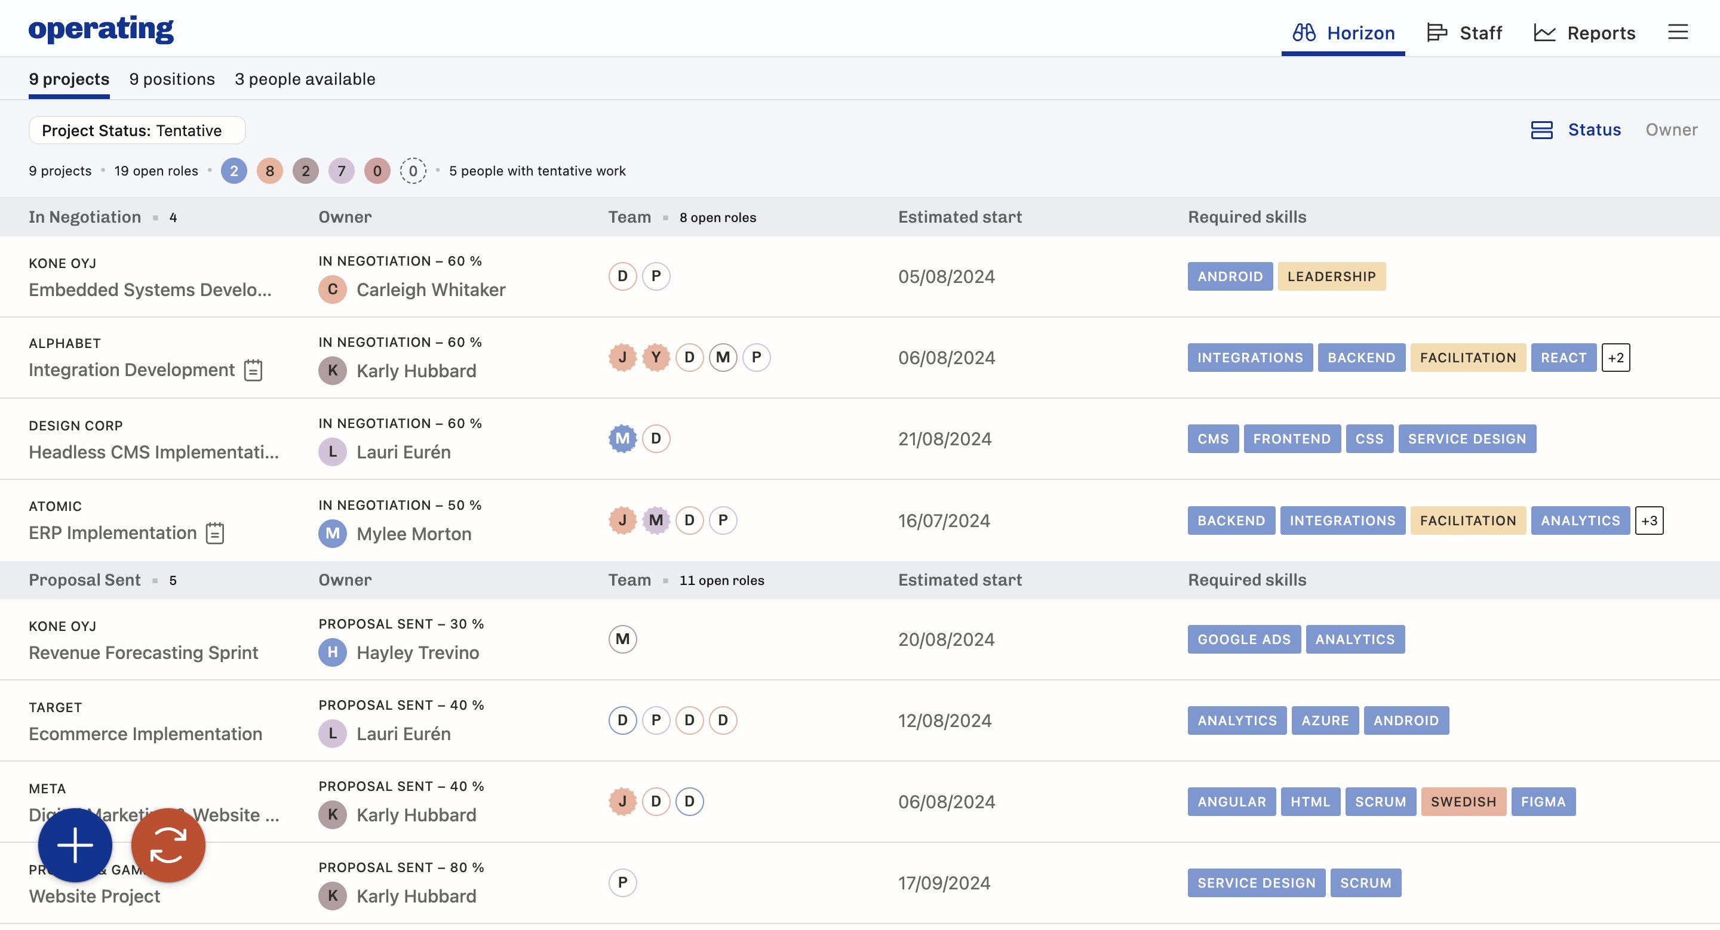
Task: Toggle the dashed empty 0 role circle
Action: point(413,171)
